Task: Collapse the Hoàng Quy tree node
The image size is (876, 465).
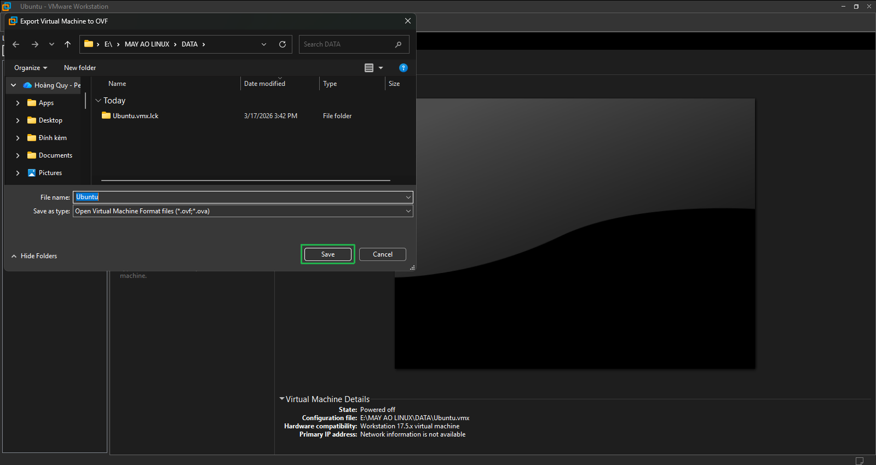Action: tap(14, 85)
